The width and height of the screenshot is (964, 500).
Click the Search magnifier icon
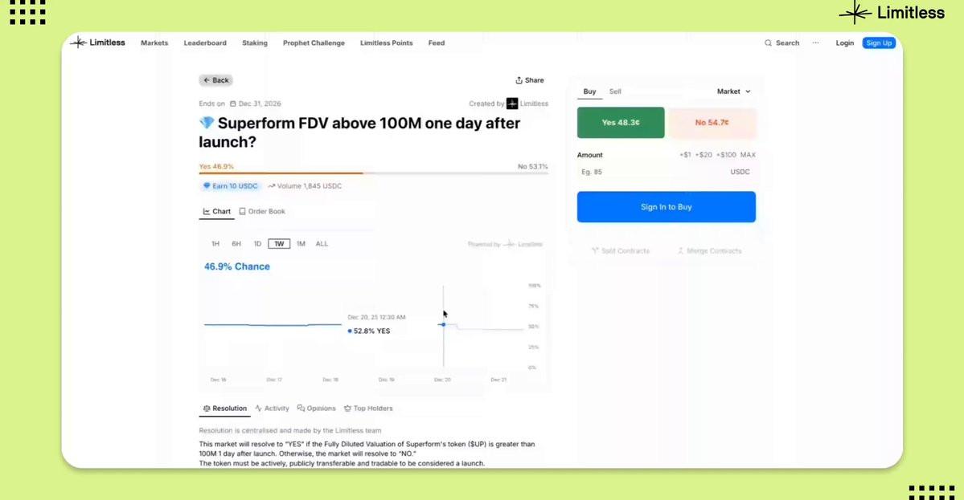click(x=768, y=43)
